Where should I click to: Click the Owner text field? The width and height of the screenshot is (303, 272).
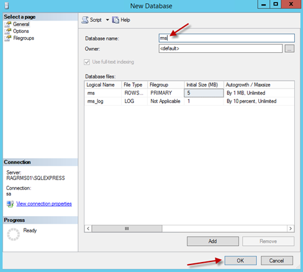click(220, 48)
